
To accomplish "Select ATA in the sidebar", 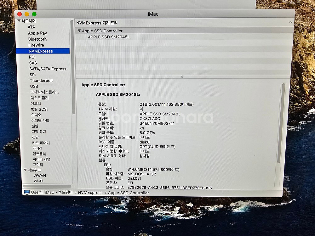I will pyautogui.click(x=31, y=27).
